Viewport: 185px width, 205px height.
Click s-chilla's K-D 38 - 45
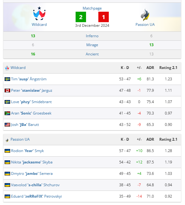(x=125, y=185)
